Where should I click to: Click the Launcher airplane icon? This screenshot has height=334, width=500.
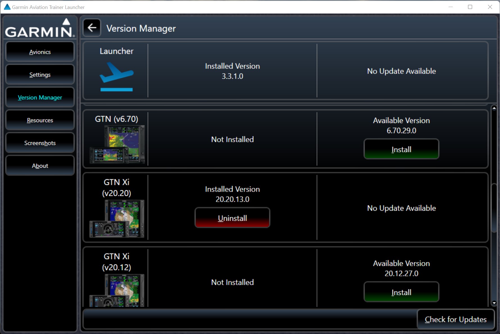pyautogui.click(x=117, y=77)
